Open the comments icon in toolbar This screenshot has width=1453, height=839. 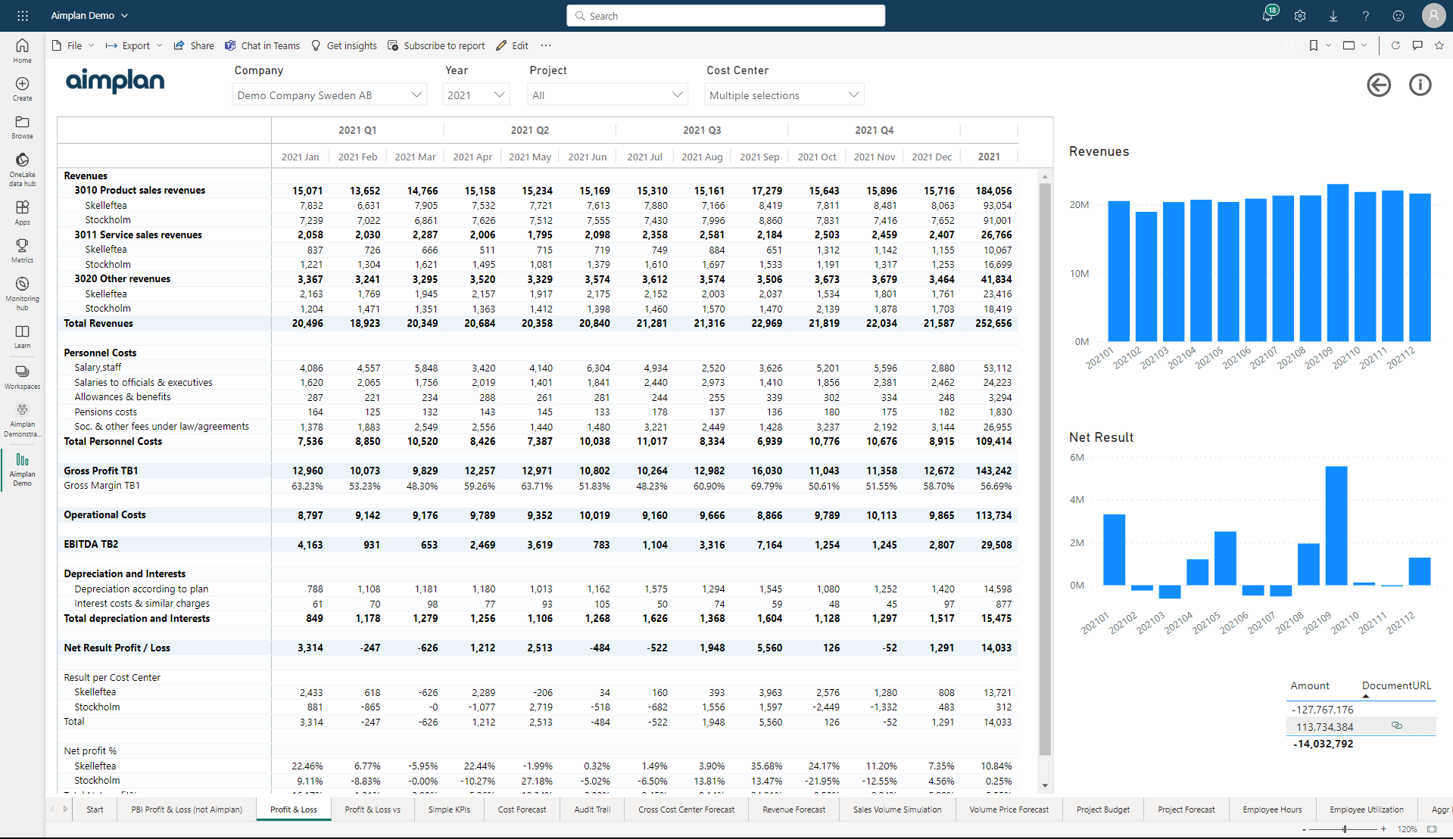[x=1417, y=45]
